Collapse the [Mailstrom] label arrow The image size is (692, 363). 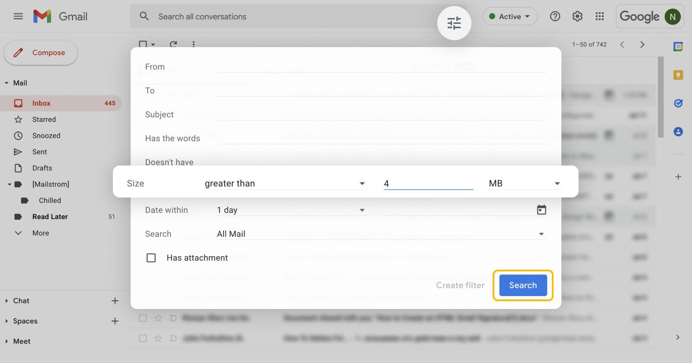pos(9,185)
